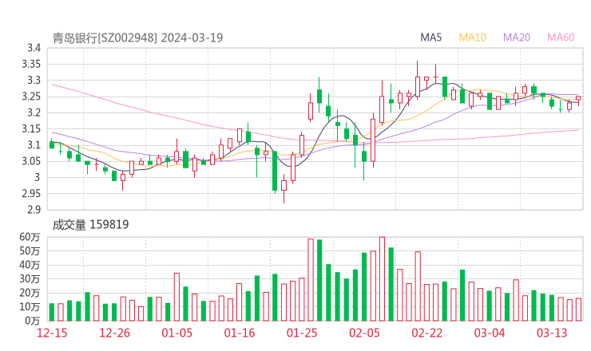The image size is (591, 351).
Task: Click the 03-13 date axis label
Action: (x=552, y=333)
